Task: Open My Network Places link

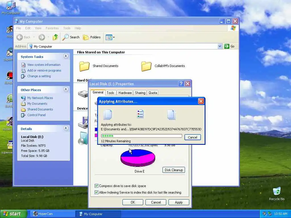Action: pos(40,98)
